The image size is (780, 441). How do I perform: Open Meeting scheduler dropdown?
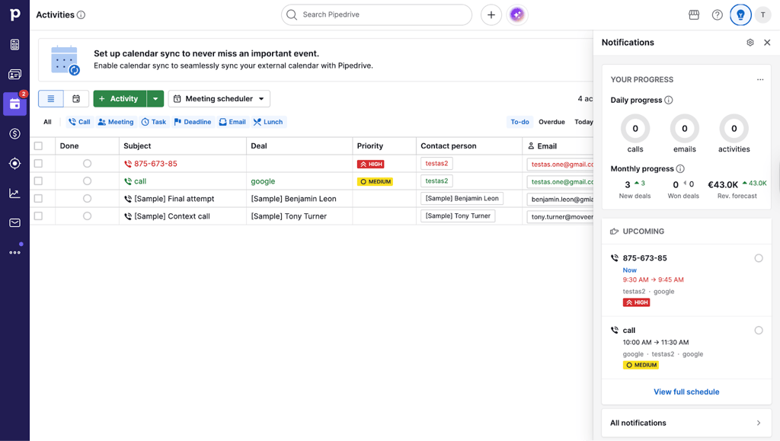pos(219,98)
